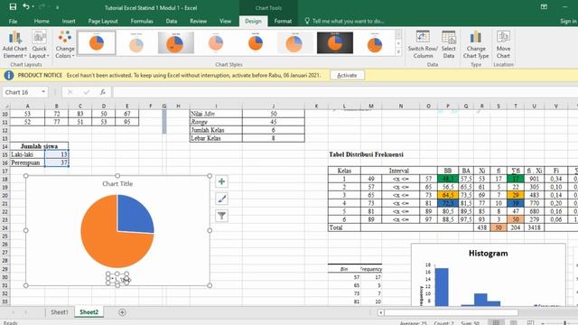The width and height of the screenshot is (578, 325).
Task: Click Switch Row/Column icon
Action: point(423,44)
